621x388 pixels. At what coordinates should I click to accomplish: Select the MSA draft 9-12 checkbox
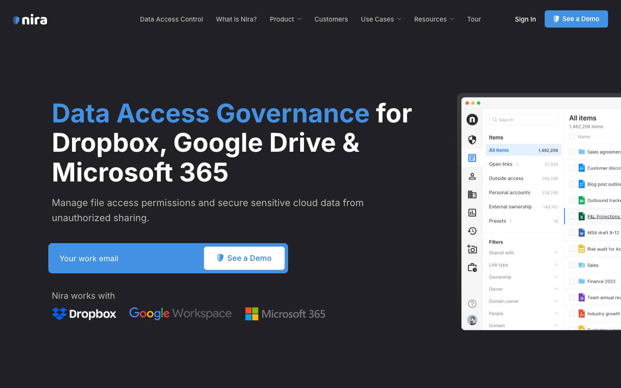tap(572, 233)
